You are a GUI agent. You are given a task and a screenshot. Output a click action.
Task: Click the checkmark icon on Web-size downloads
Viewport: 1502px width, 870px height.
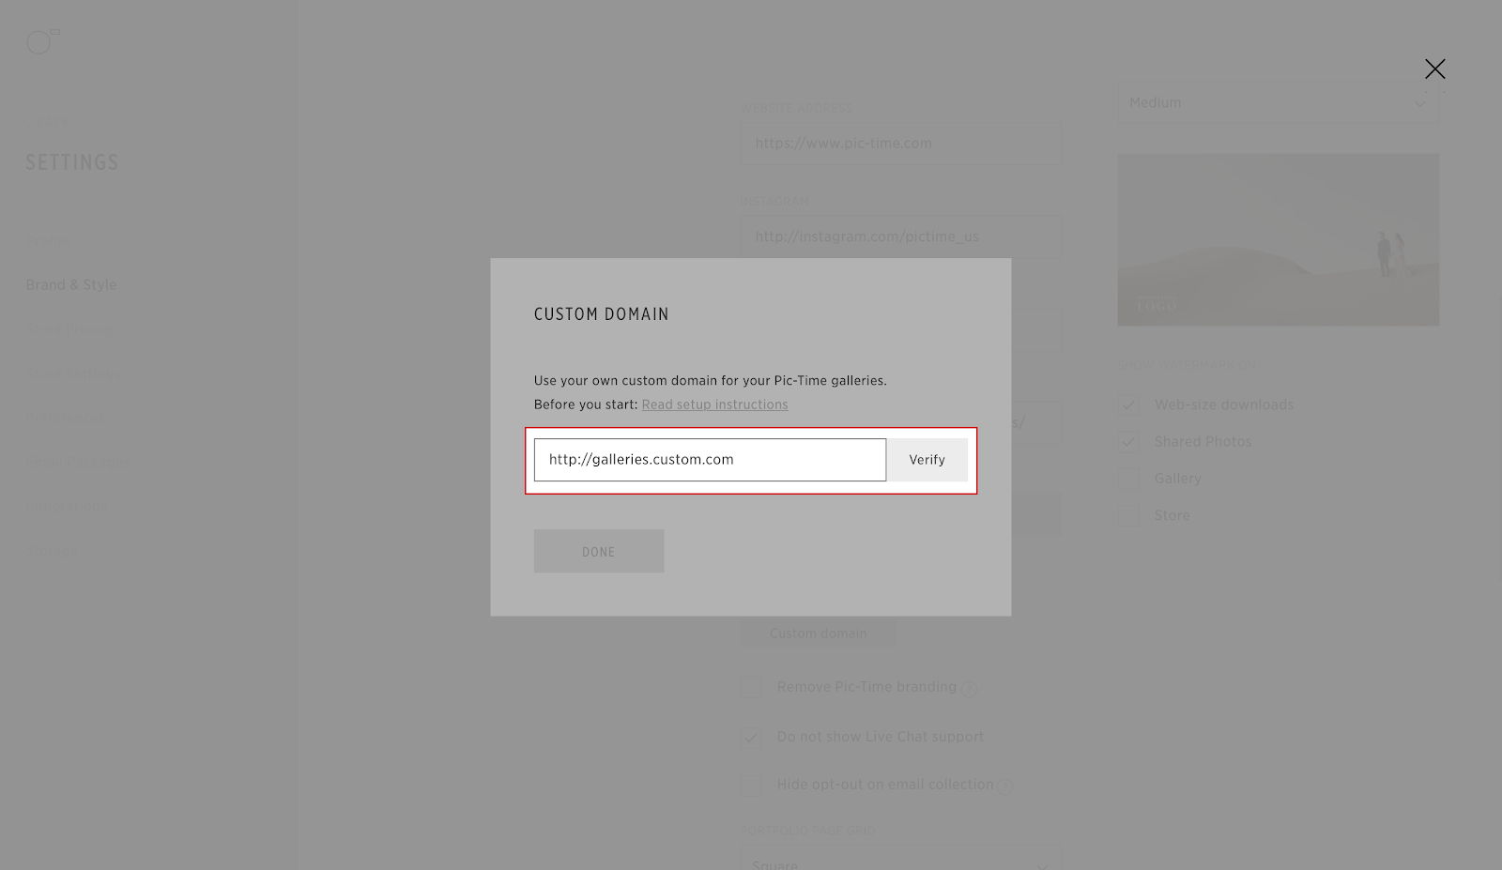pos(1127,404)
